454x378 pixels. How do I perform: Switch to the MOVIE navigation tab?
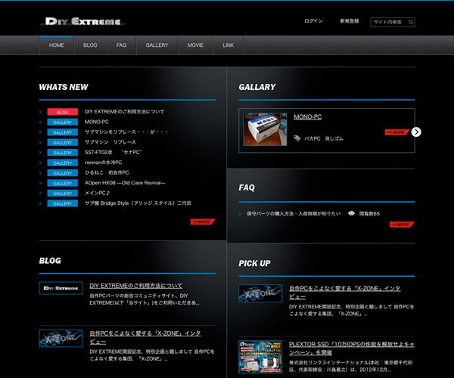pyautogui.click(x=195, y=45)
